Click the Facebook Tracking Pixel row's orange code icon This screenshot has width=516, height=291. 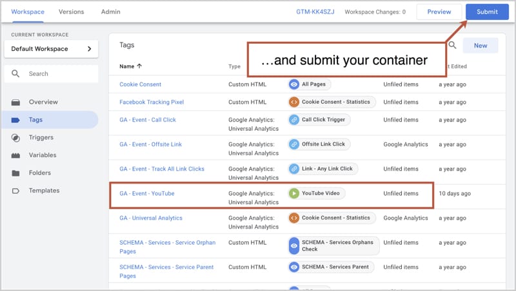tap(294, 102)
